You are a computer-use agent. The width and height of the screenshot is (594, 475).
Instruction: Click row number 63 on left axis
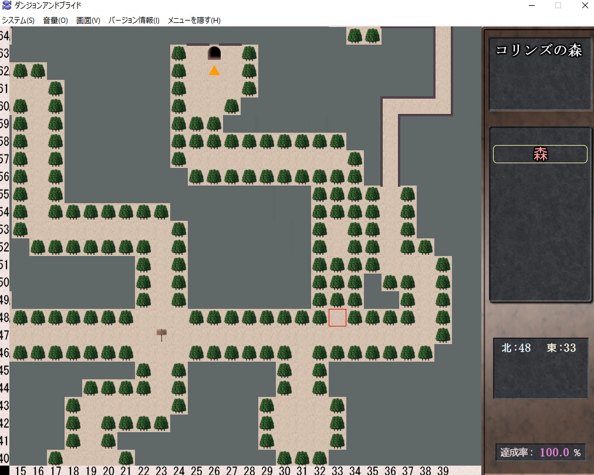coord(4,53)
